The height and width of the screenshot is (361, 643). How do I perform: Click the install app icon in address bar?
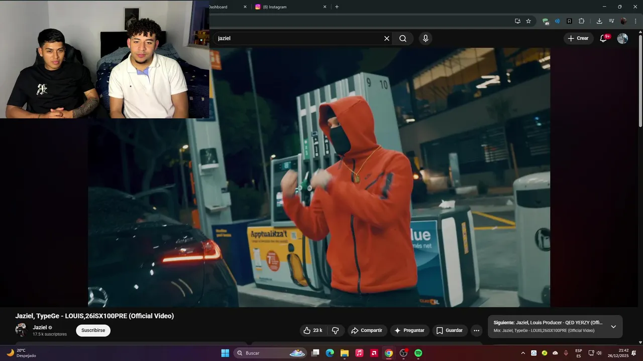[x=517, y=21]
